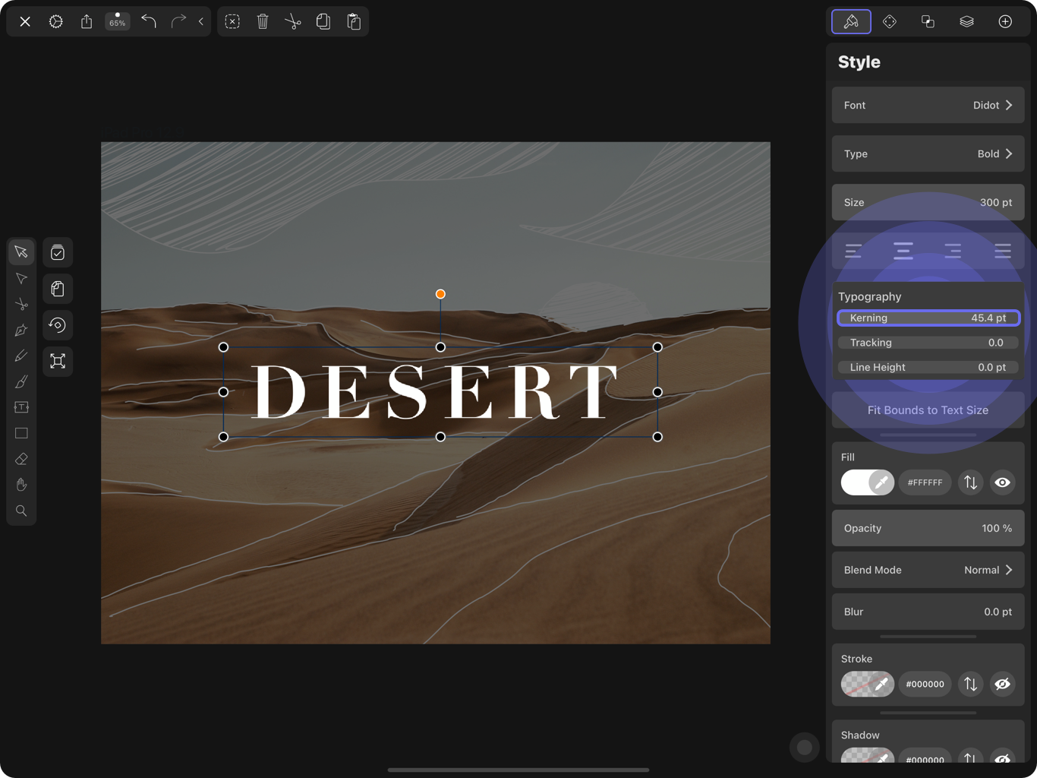Open the Font picker showing Didot
Image resolution: width=1037 pixels, height=778 pixels.
coord(928,105)
